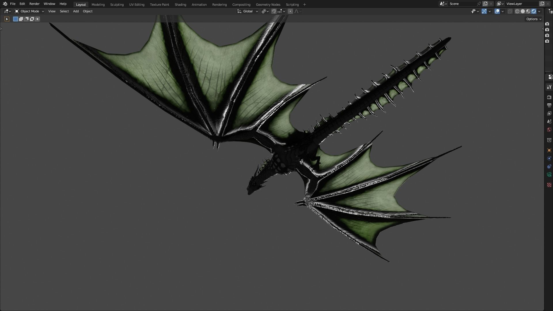Switch to Wireframe viewport shading
Image resolution: width=553 pixels, height=311 pixels.
517,11
